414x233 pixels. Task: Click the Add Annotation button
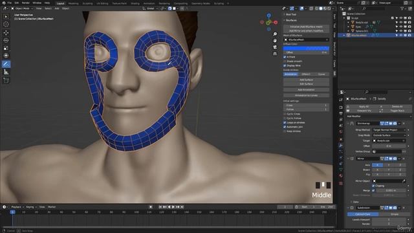pos(306,90)
